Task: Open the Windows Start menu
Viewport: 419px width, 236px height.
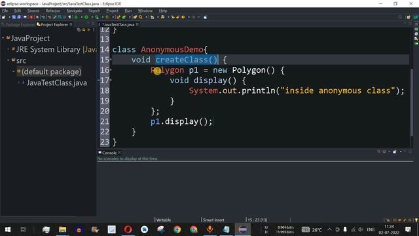Action: pyautogui.click(x=8, y=229)
